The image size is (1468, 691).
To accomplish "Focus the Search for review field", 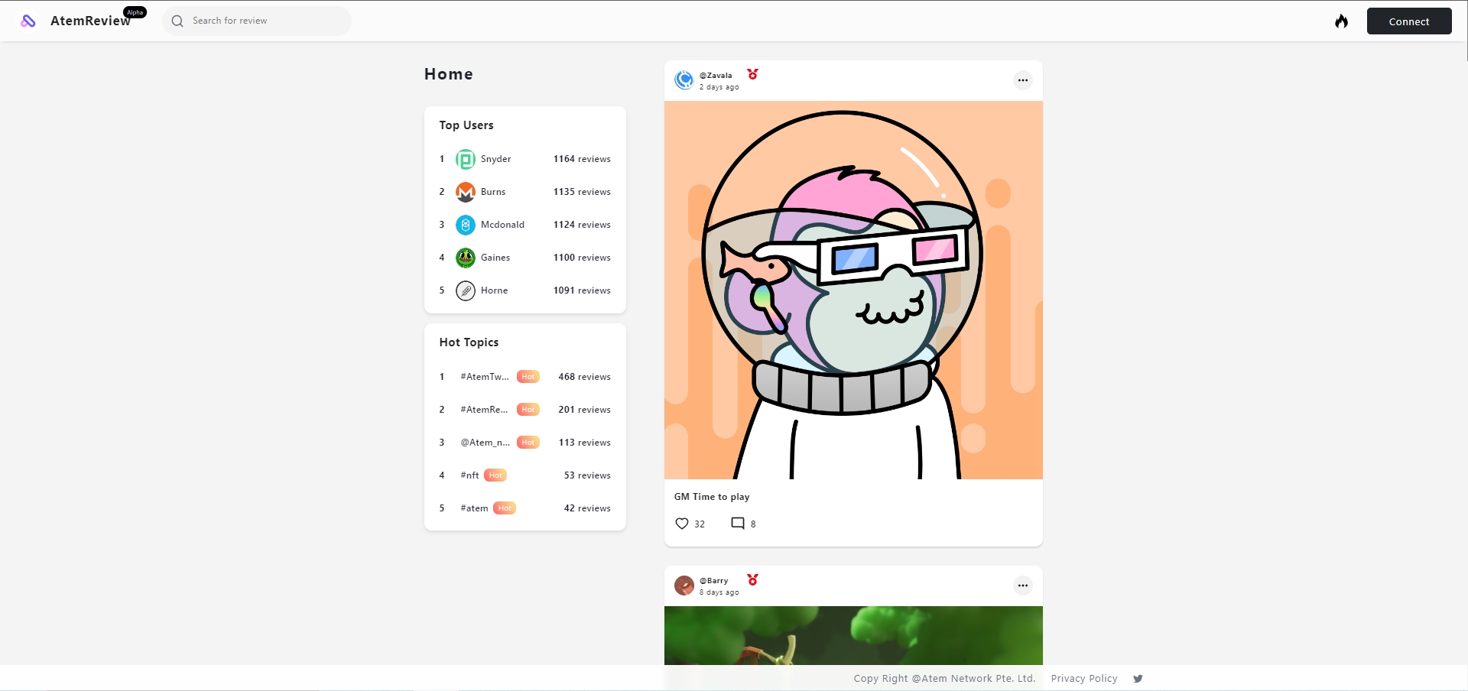I will click(257, 21).
